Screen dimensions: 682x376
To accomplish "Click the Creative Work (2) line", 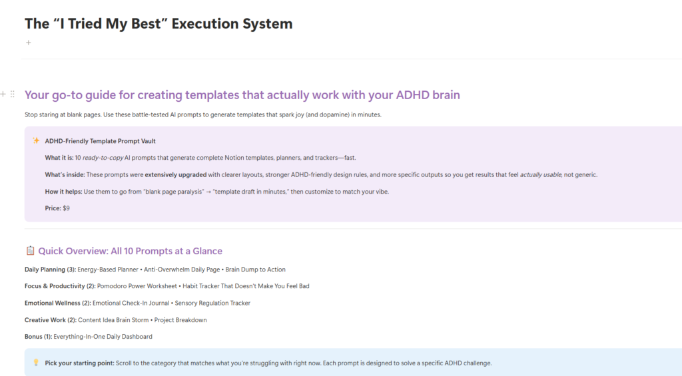I will 115,320.
